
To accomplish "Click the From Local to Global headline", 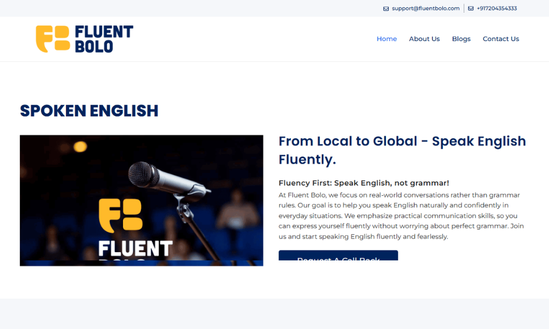I will click(x=402, y=150).
